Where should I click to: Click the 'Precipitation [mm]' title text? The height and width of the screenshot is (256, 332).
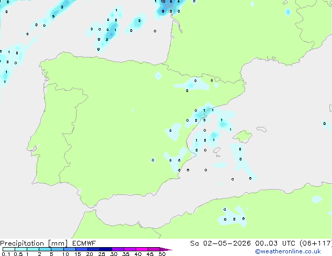pos(34,243)
